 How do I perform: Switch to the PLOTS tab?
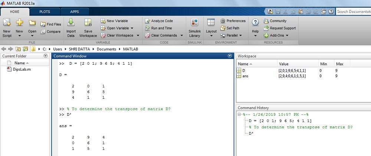(45, 11)
